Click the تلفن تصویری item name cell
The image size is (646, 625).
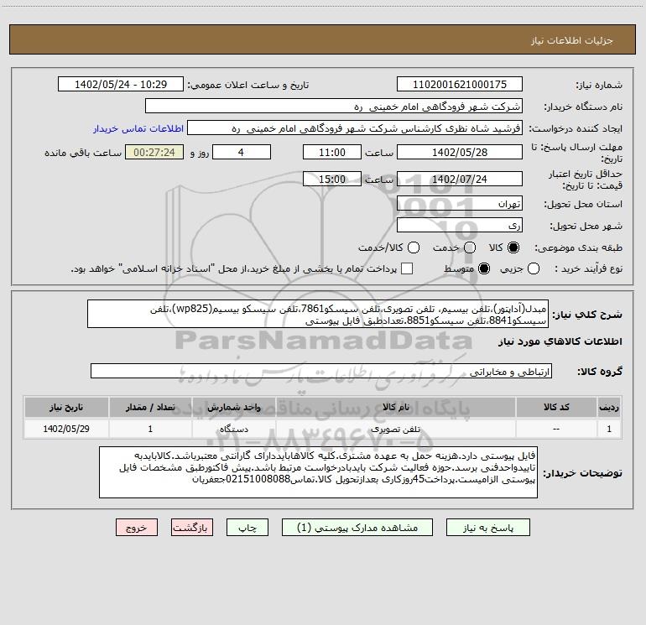pos(396,429)
